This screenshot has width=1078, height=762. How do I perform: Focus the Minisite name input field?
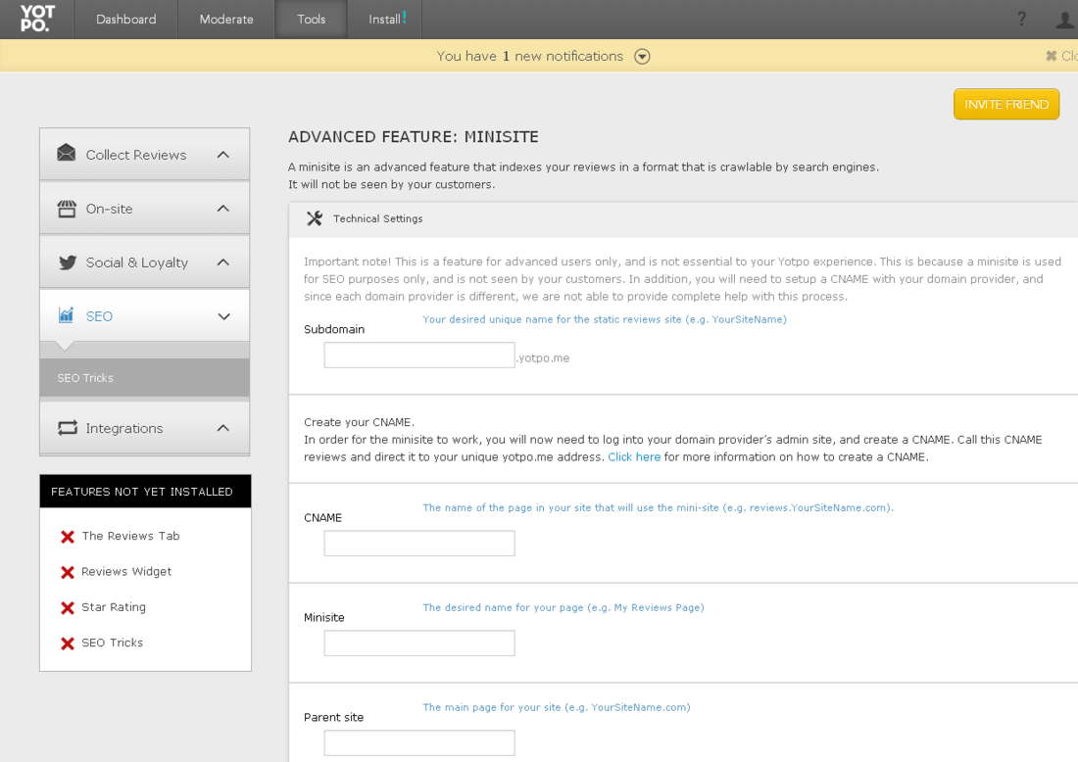[x=419, y=643]
